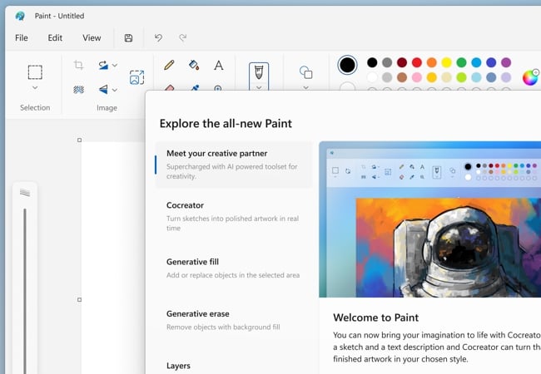Pick the orange palette swatch
The height and width of the screenshot is (374, 541).
pyautogui.click(x=432, y=62)
